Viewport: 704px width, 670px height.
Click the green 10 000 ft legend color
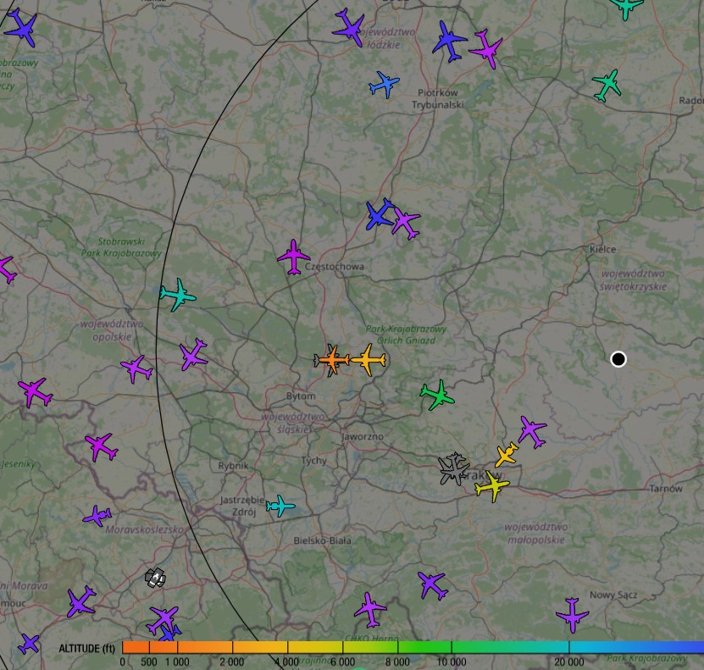pos(451,648)
